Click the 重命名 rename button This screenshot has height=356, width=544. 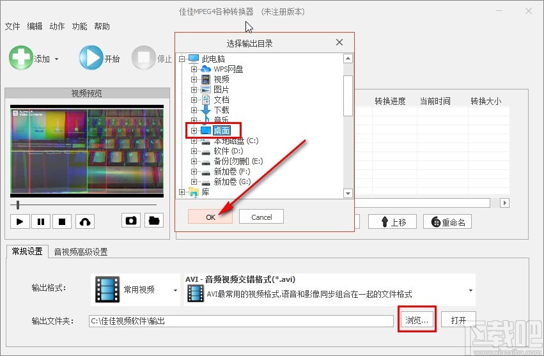(x=447, y=222)
